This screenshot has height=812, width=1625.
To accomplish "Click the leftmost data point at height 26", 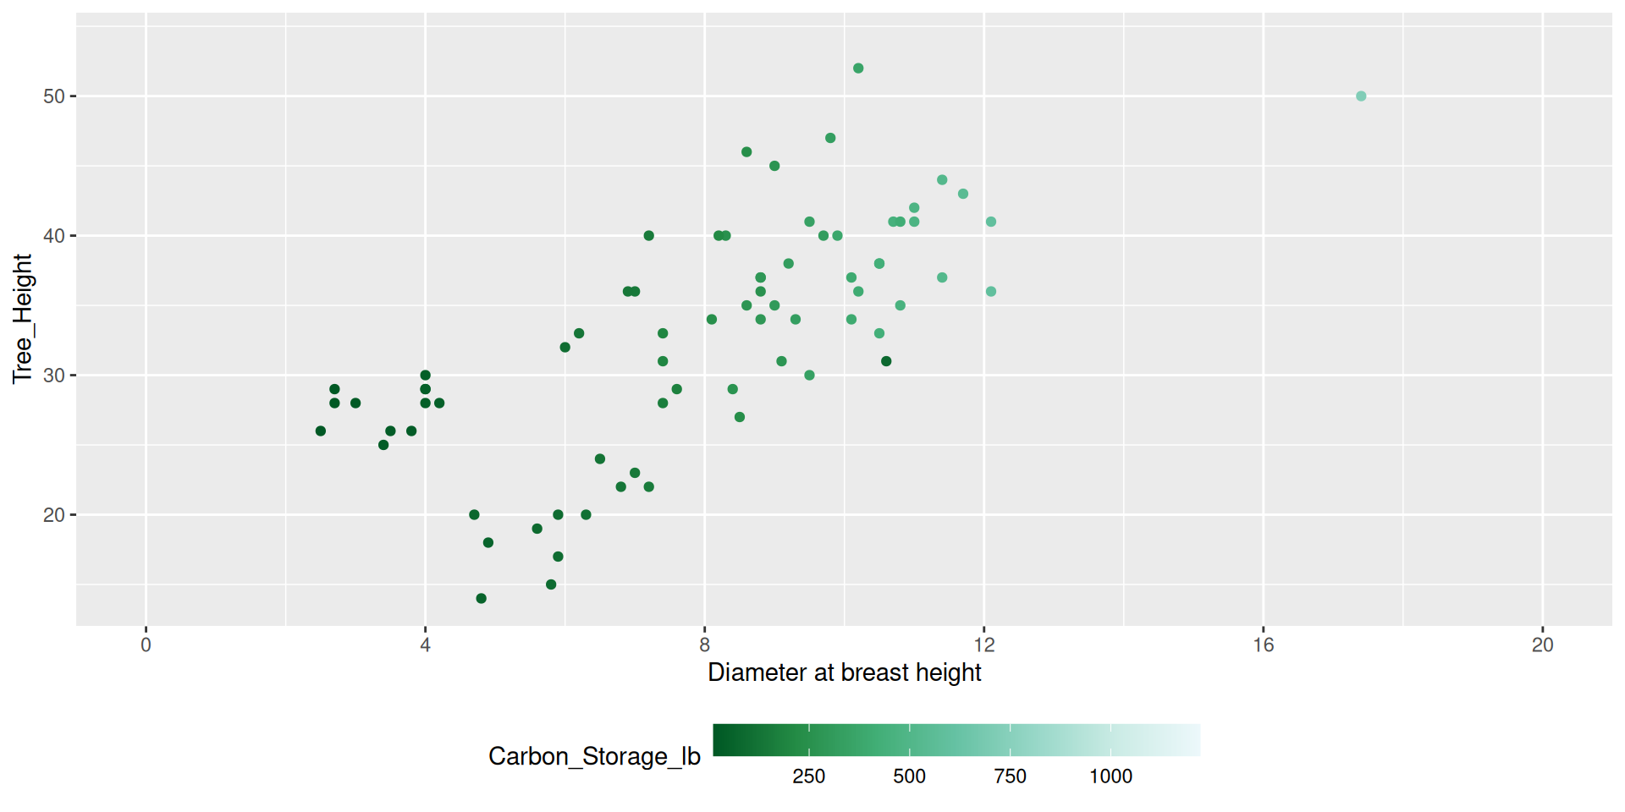I will pos(321,431).
